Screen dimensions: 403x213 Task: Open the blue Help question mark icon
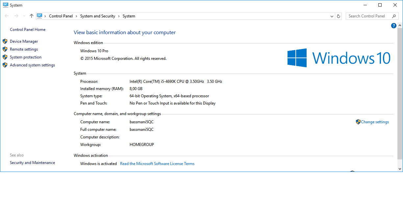tap(393, 26)
